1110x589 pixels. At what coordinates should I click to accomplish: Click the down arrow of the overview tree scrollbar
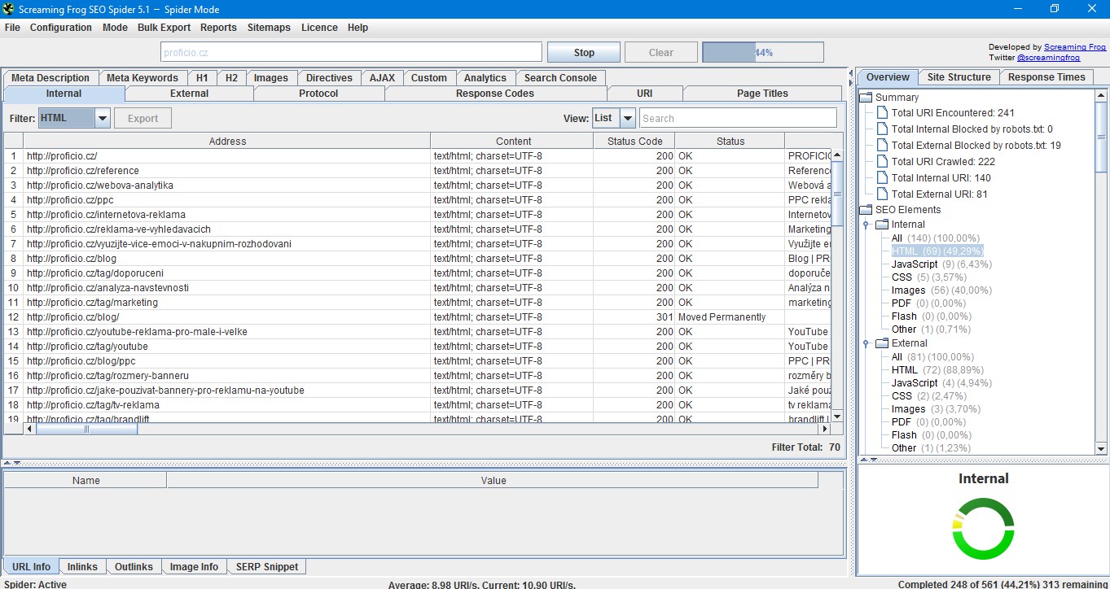point(1101,448)
